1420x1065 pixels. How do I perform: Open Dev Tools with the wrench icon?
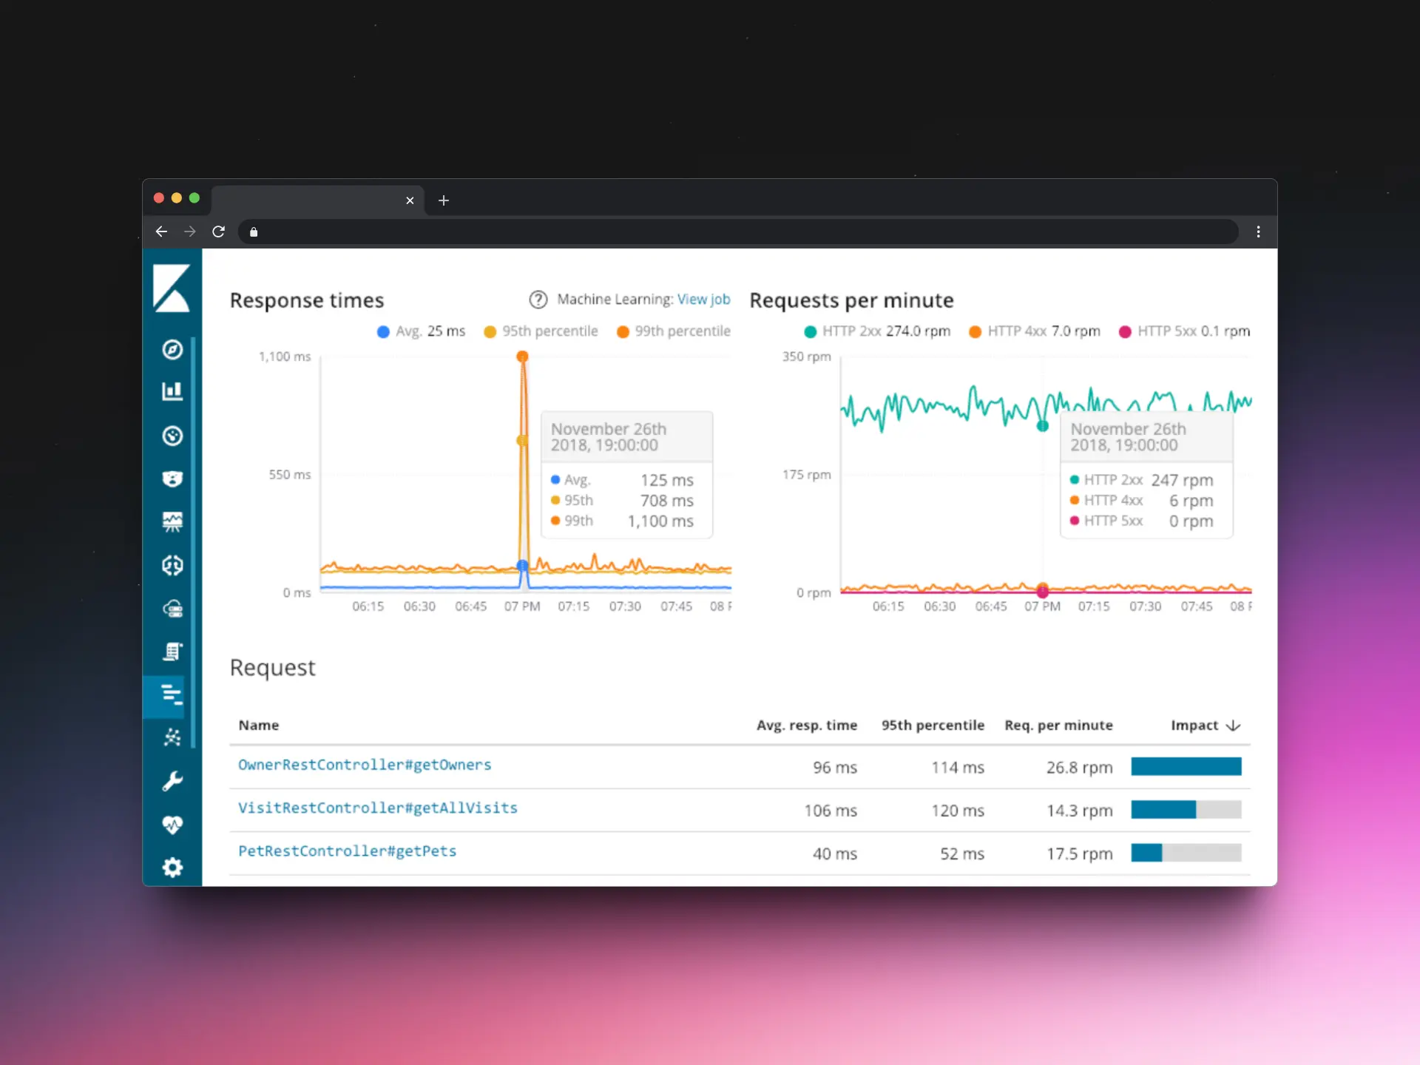coord(172,781)
